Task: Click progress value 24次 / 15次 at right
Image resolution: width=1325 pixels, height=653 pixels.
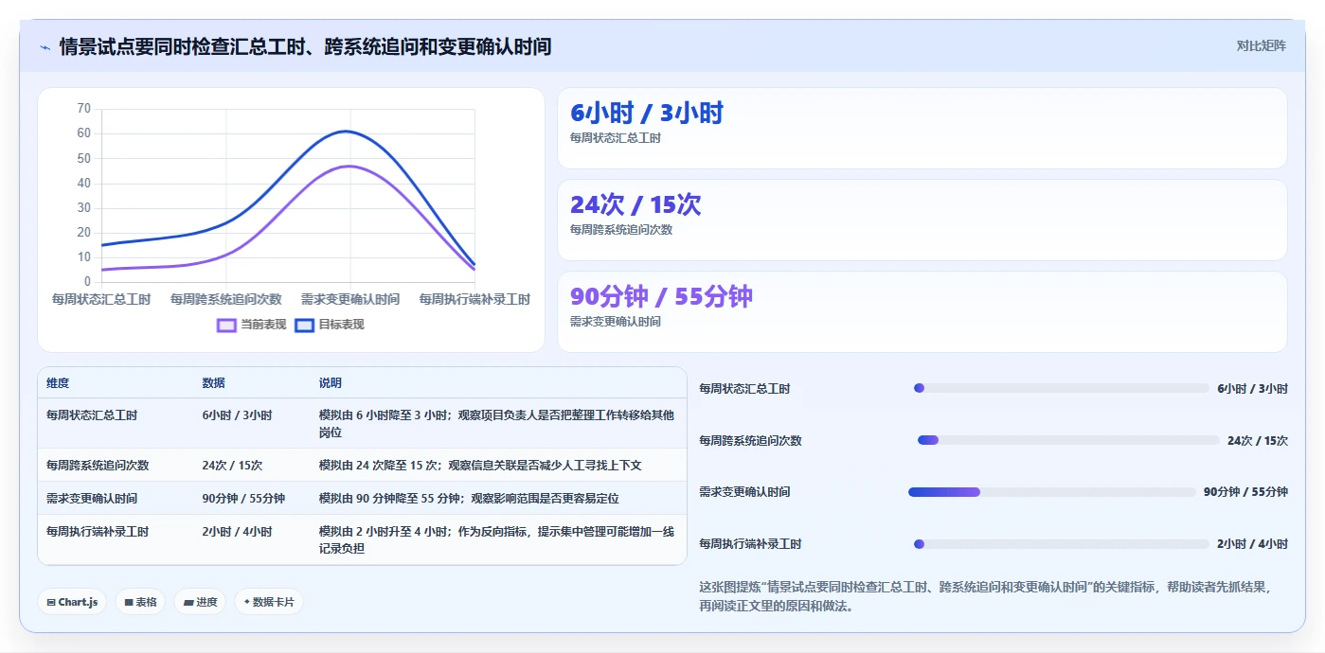Action: tap(1258, 440)
